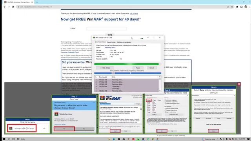Select connection row number 4

pyautogui.click(x=126, y=86)
